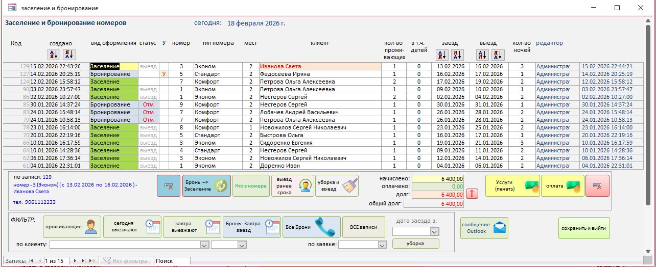This screenshot has height=267, width=656.
Task: Click the ВСЕ записи button
Action: [x=364, y=227]
